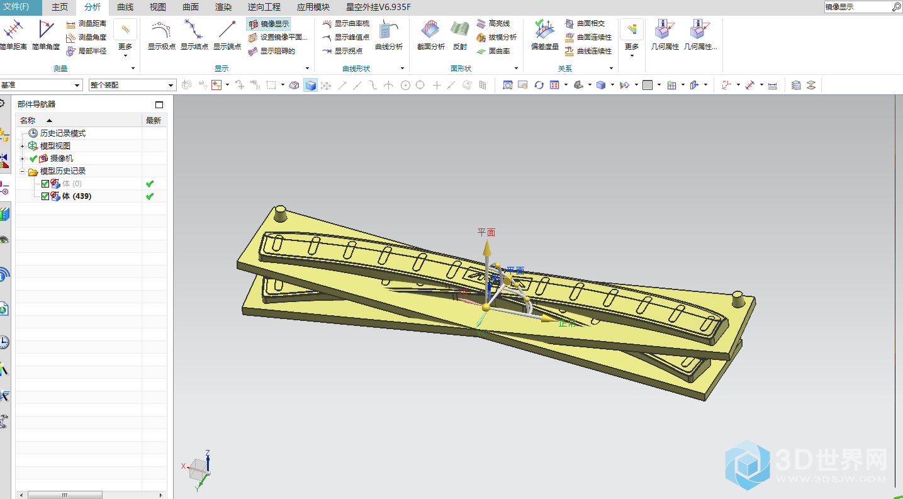
Task: Open the shaded rendering style dropdown
Action: tap(613, 85)
